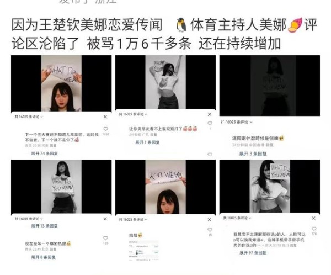Expand 74 replies under first comment
This screenshot has width=331, height=275.
pos(44,154)
